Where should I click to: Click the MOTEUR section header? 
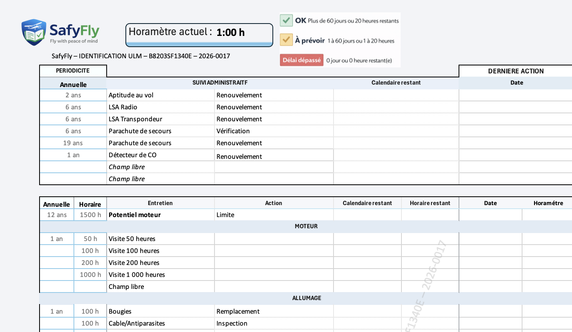306,226
